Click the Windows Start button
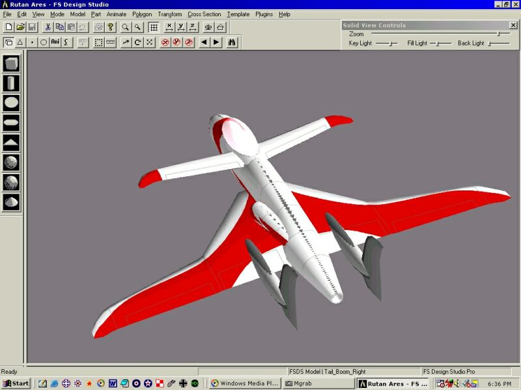This screenshot has width=521, height=390. tap(16, 383)
